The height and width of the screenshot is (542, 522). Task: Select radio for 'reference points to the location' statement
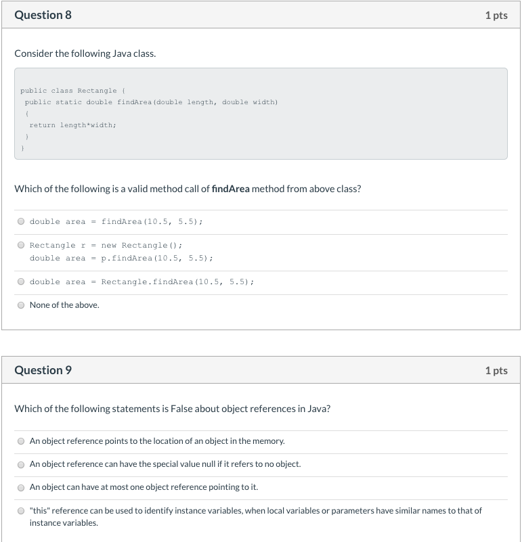point(21,441)
